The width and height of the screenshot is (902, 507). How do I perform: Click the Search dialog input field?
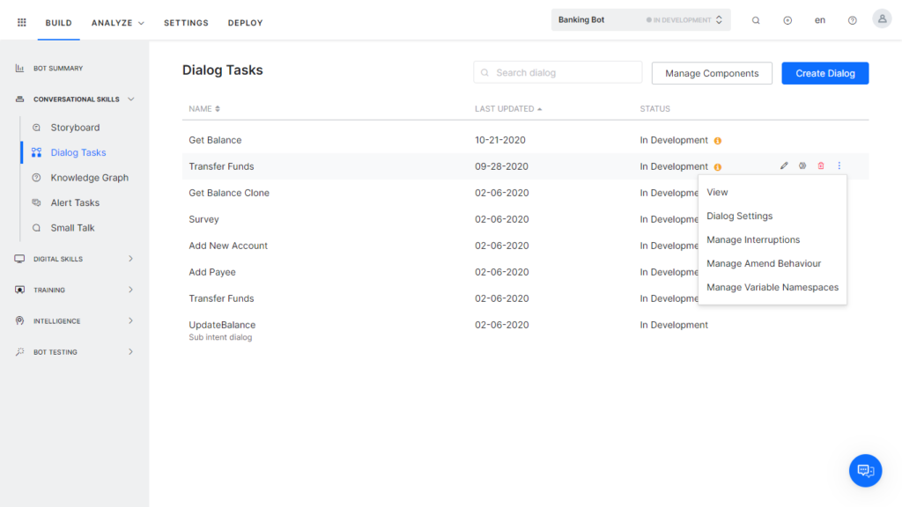coord(564,72)
